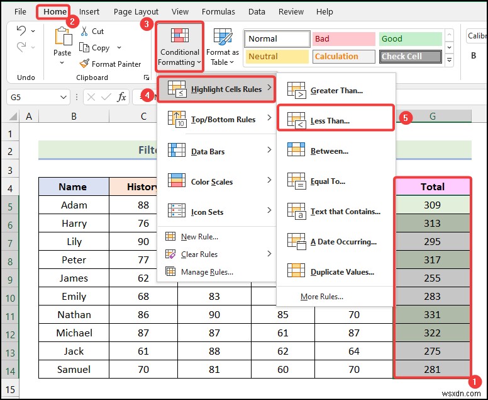Screen dimensions: 488x400
Task: Open the Clipboard dialog launcher
Action: 147,77
